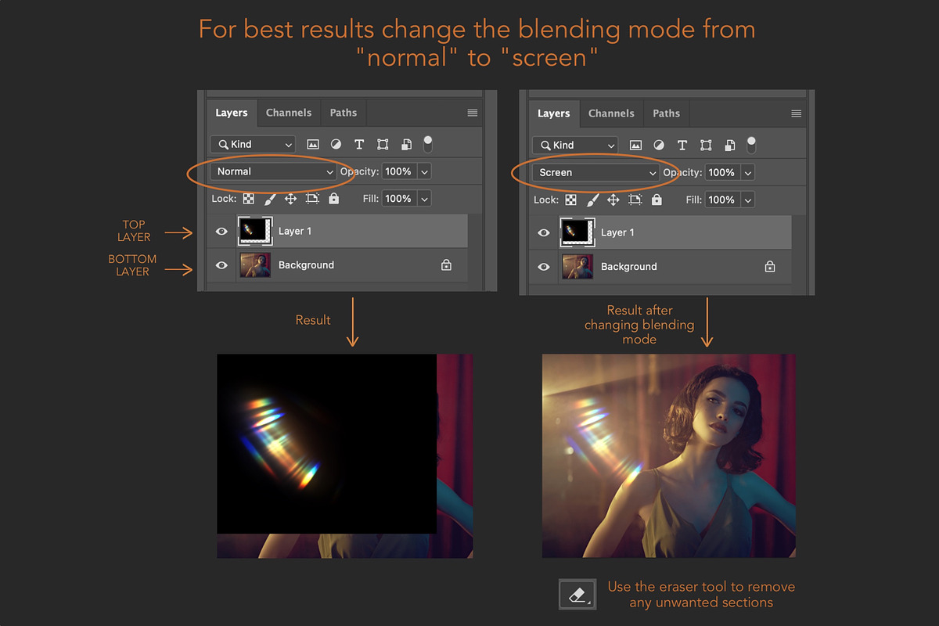
Task: Click lock all padlock icon in right panel
Action: [657, 200]
